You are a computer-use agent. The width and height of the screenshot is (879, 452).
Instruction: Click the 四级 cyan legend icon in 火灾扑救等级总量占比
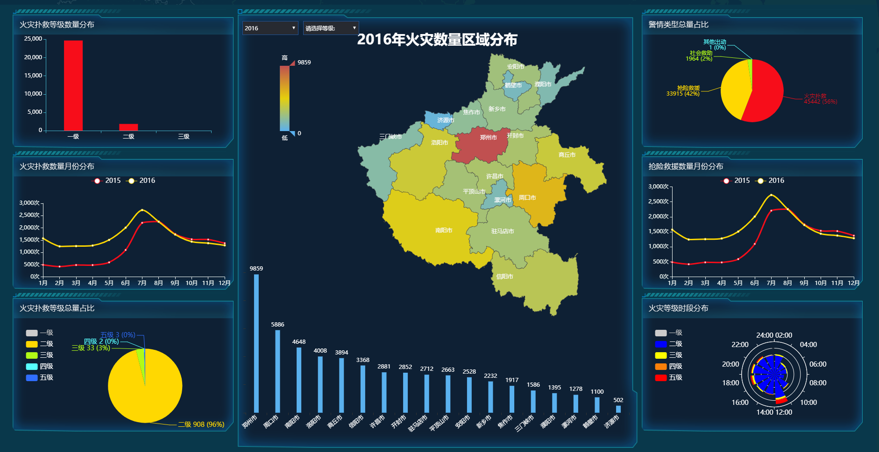click(x=32, y=367)
